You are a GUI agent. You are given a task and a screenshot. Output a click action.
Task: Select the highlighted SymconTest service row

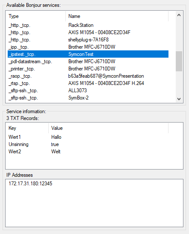(88, 54)
